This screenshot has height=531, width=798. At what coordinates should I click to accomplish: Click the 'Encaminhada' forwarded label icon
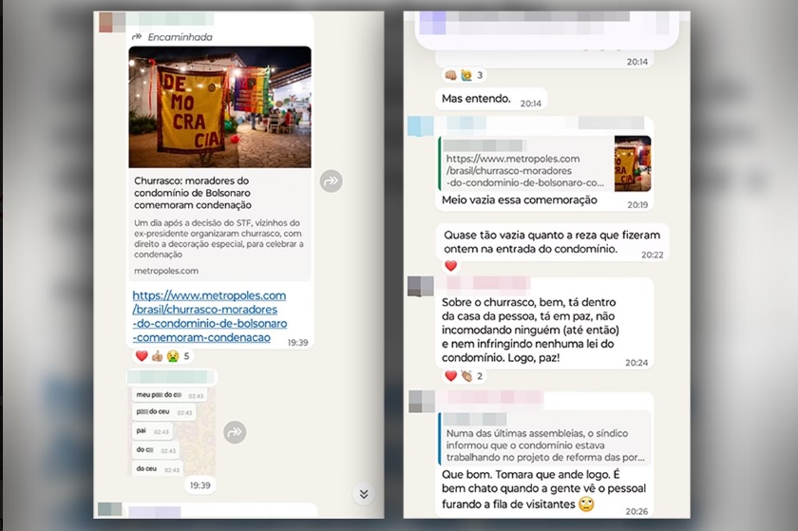click(138, 37)
